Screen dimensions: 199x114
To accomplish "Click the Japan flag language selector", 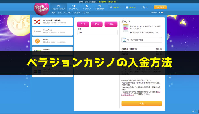I will point(162,13).
